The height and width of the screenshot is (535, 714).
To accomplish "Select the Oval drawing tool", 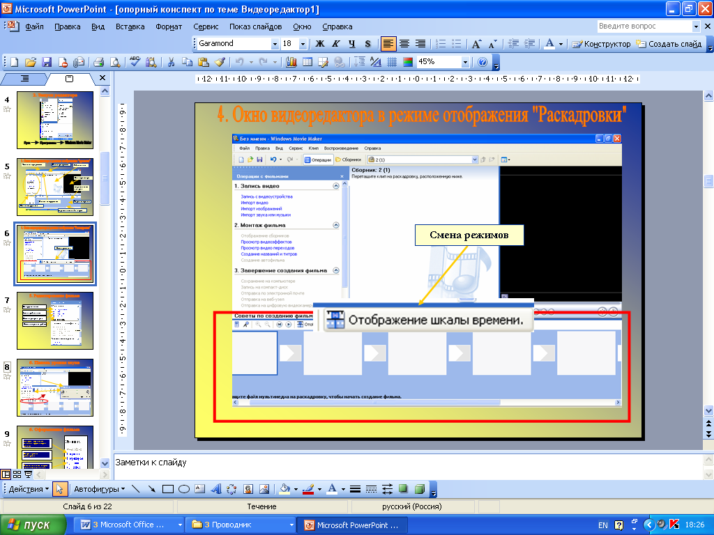I will click(184, 489).
